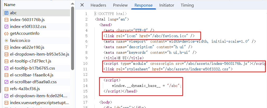Screen dimensions: 267x108
Task: Click the request list scrollbar thumb
Action: (x=73, y=38)
